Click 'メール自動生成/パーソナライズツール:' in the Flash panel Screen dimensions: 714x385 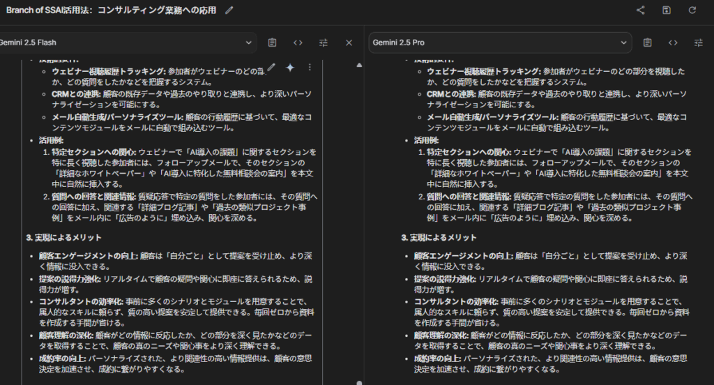(x=117, y=117)
